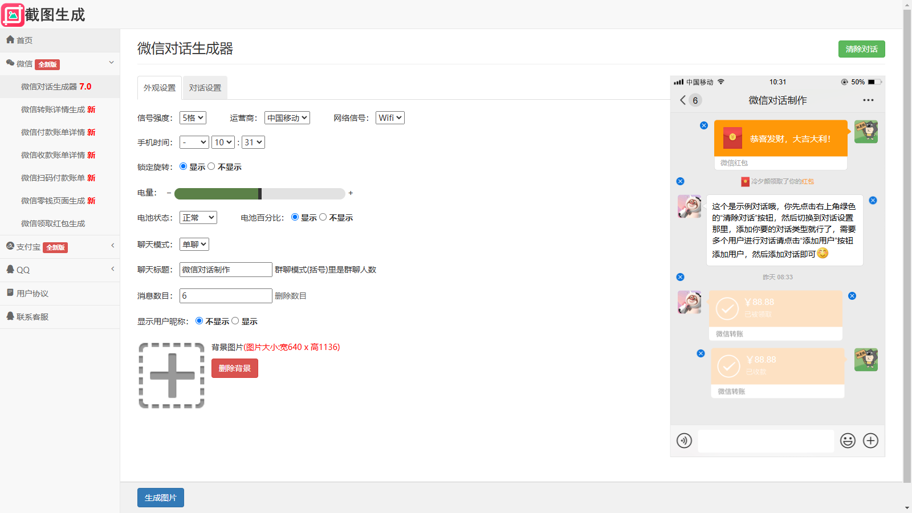The width and height of the screenshot is (912, 513).
Task: Select 显示 for user nickname display
Action: [235, 321]
